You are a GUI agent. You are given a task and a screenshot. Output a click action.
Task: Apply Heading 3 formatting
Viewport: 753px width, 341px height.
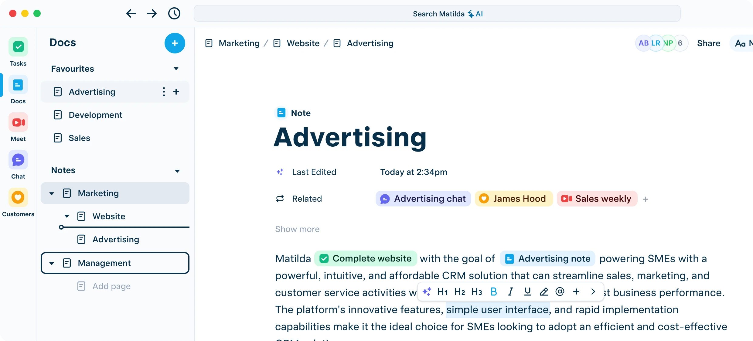point(477,292)
